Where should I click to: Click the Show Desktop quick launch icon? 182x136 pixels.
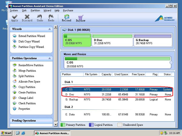point(18,133)
